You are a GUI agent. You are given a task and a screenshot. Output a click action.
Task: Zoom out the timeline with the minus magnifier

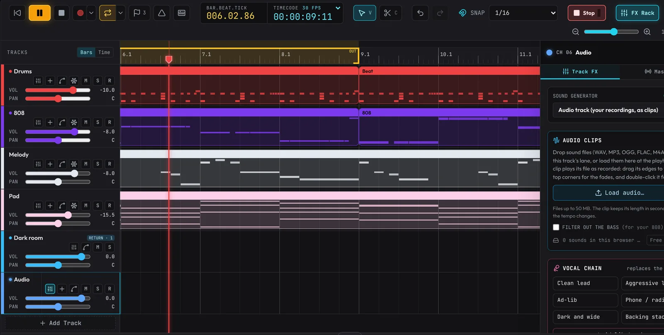point(576,32)
